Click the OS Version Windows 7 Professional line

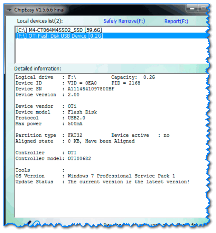coord(95,176)
